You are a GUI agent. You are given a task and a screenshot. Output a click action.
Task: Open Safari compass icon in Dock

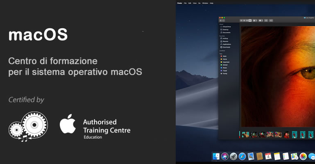tap(242, 156)
